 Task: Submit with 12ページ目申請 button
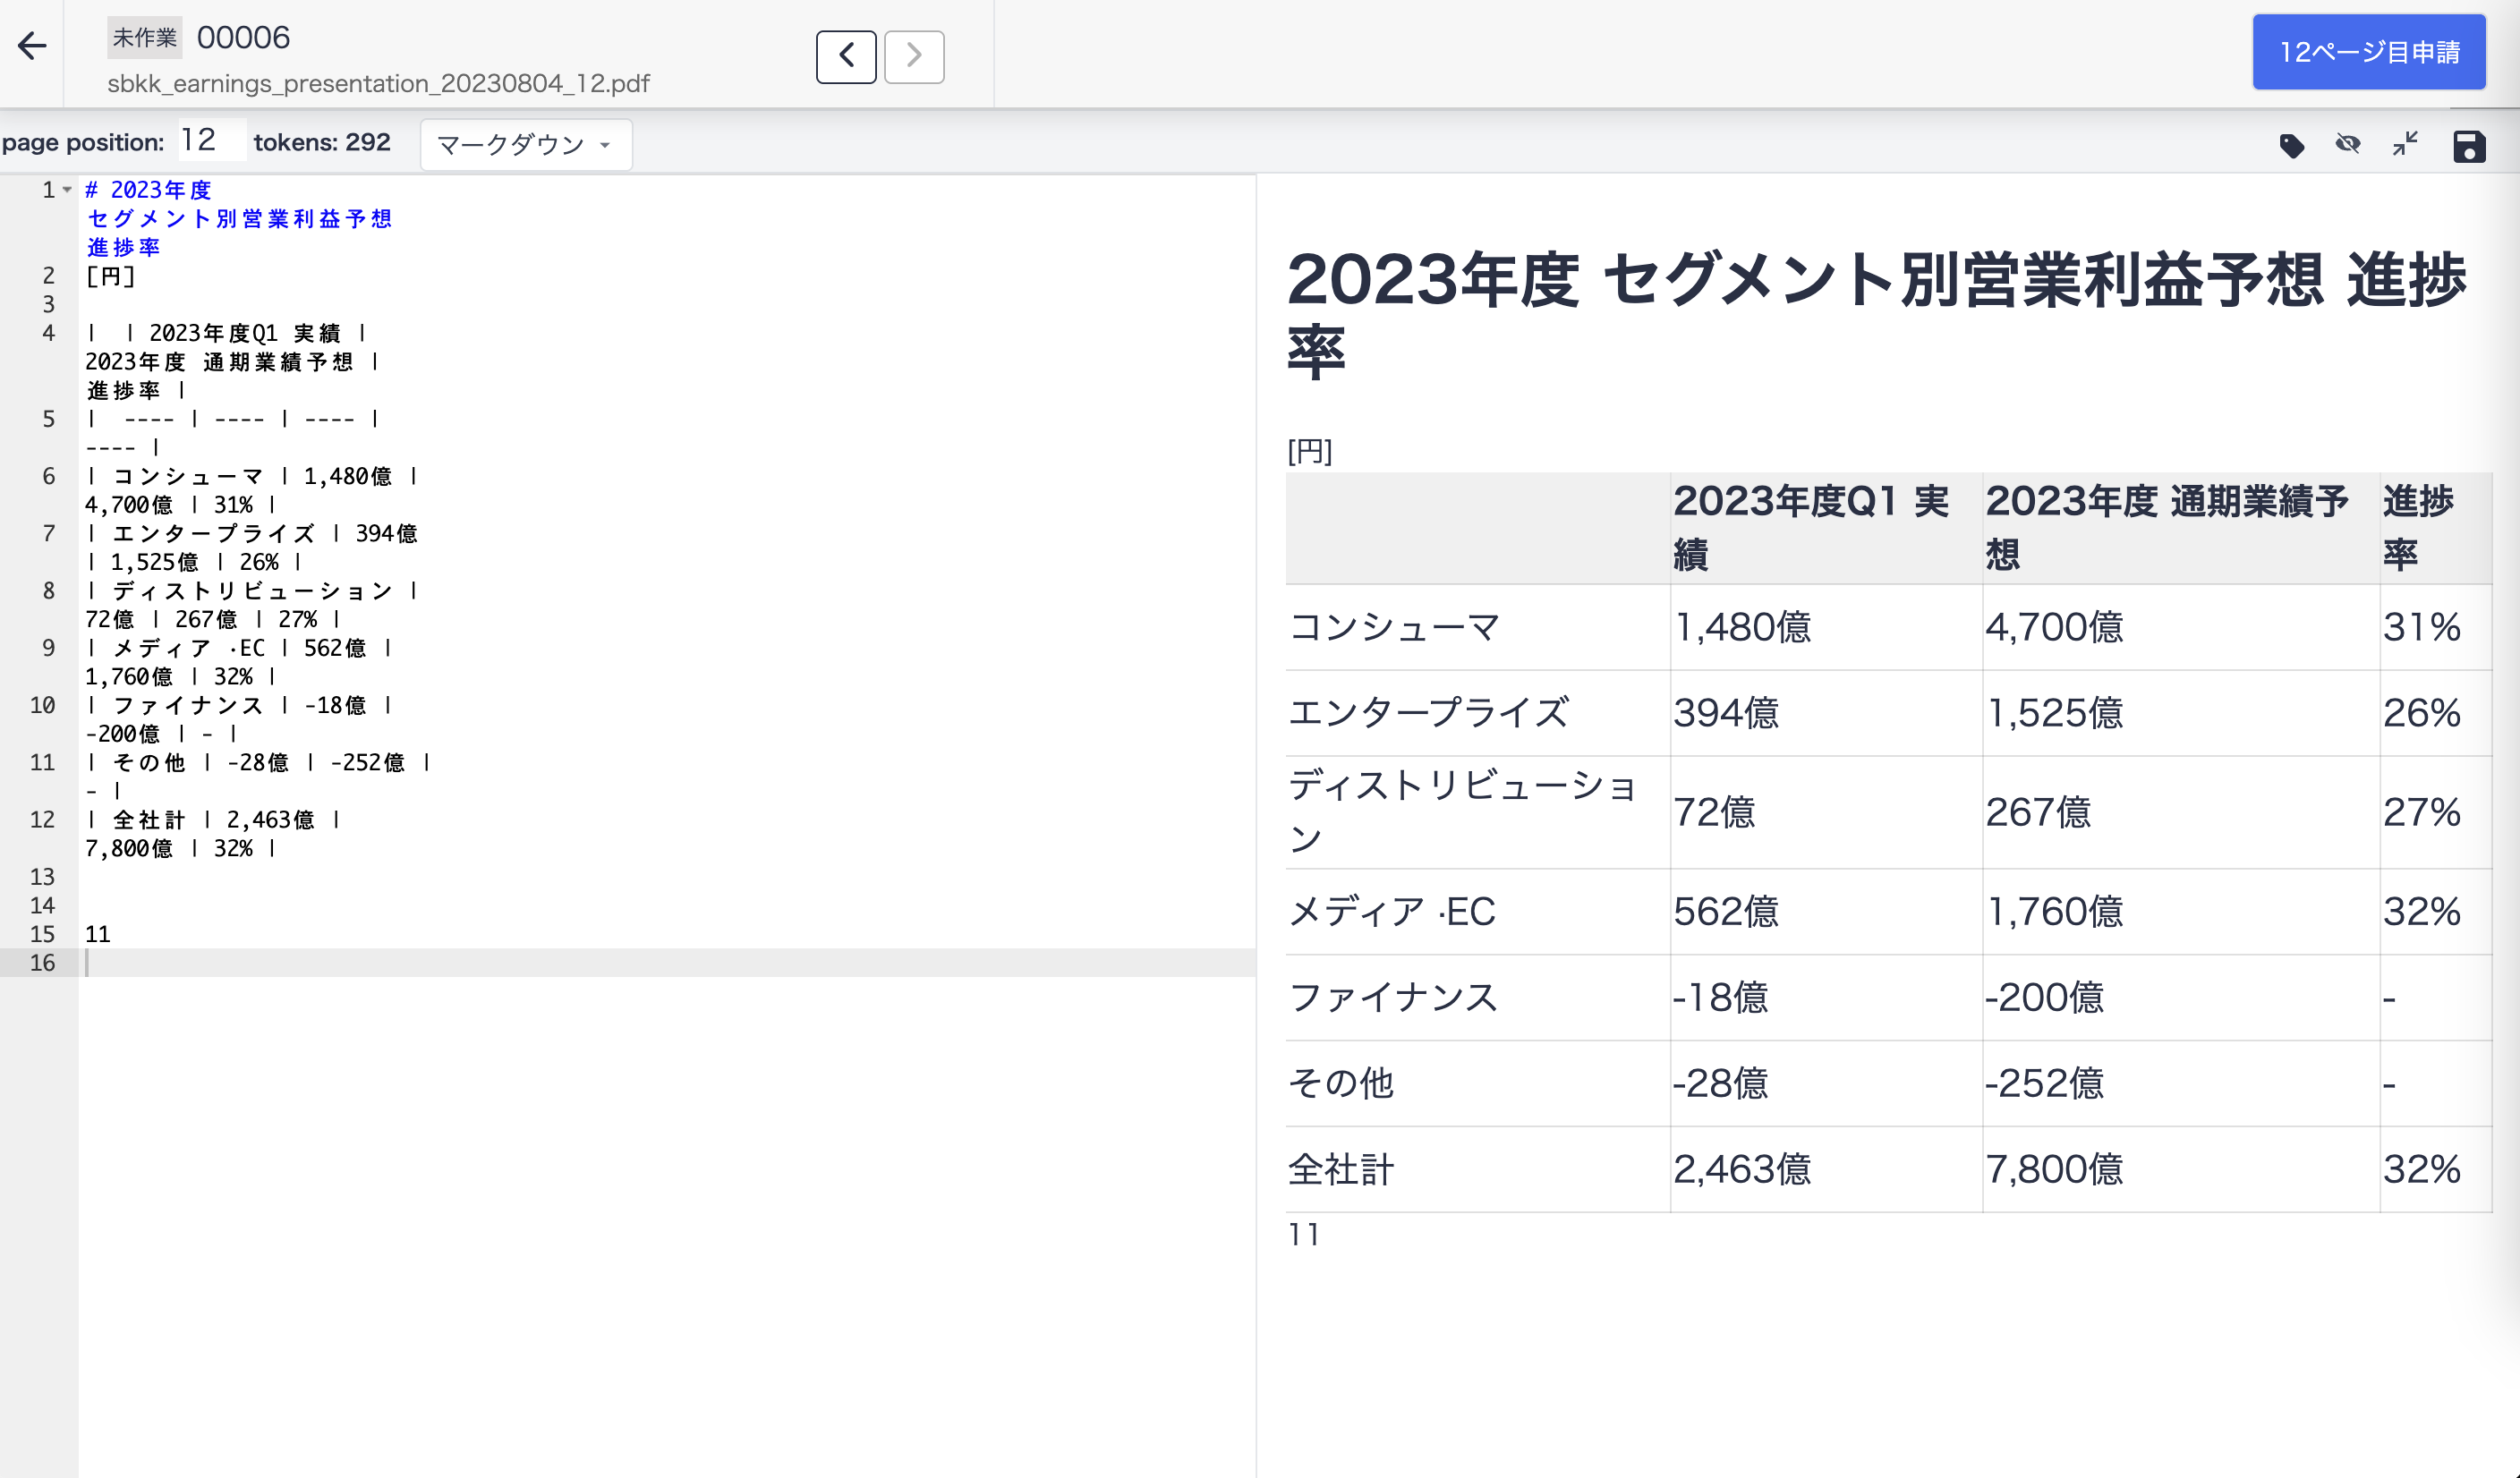click(2369, 52)
